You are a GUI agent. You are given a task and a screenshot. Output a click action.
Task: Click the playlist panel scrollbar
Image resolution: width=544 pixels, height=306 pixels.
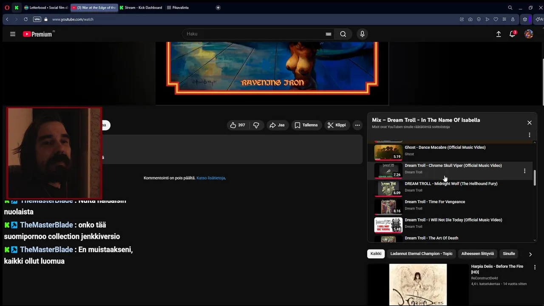[x=535, y=177]
